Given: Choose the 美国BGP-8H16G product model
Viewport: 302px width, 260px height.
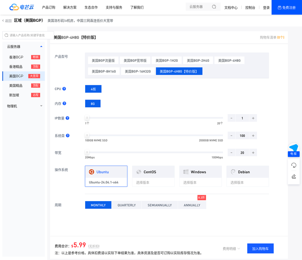Looking at the screenshot, I should (x=104, y=71).
